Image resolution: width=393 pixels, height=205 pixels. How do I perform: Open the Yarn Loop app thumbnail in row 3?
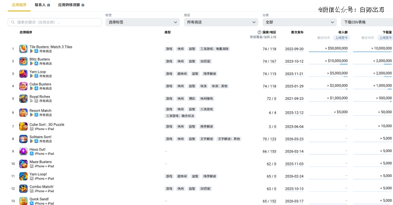click(x=23, y=74)
